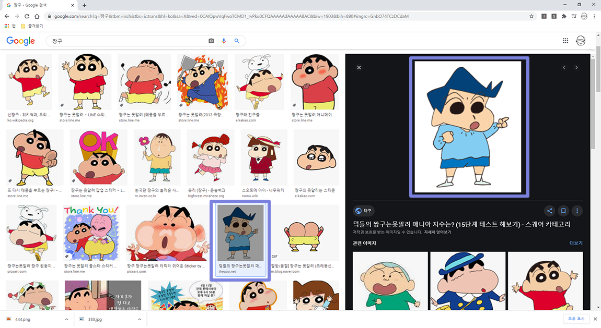
Task: Click the browser forward arrow
Action: click(17, 17)
